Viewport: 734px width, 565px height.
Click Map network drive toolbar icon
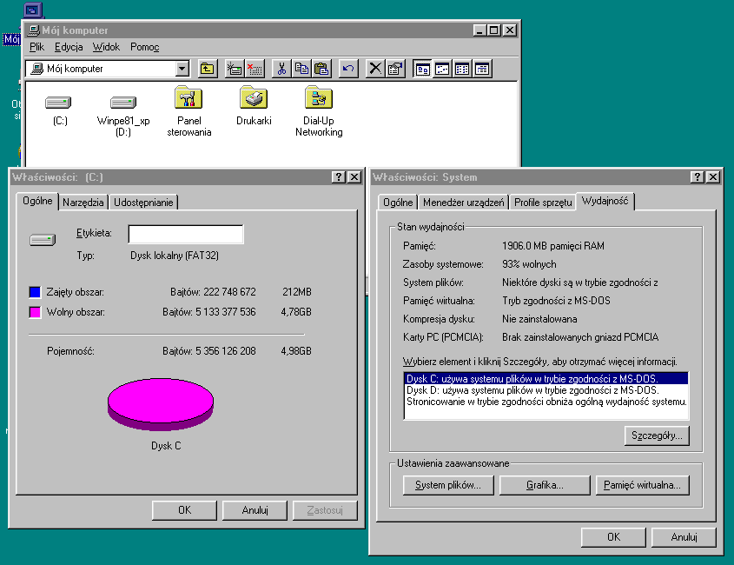tap(234, 69)
